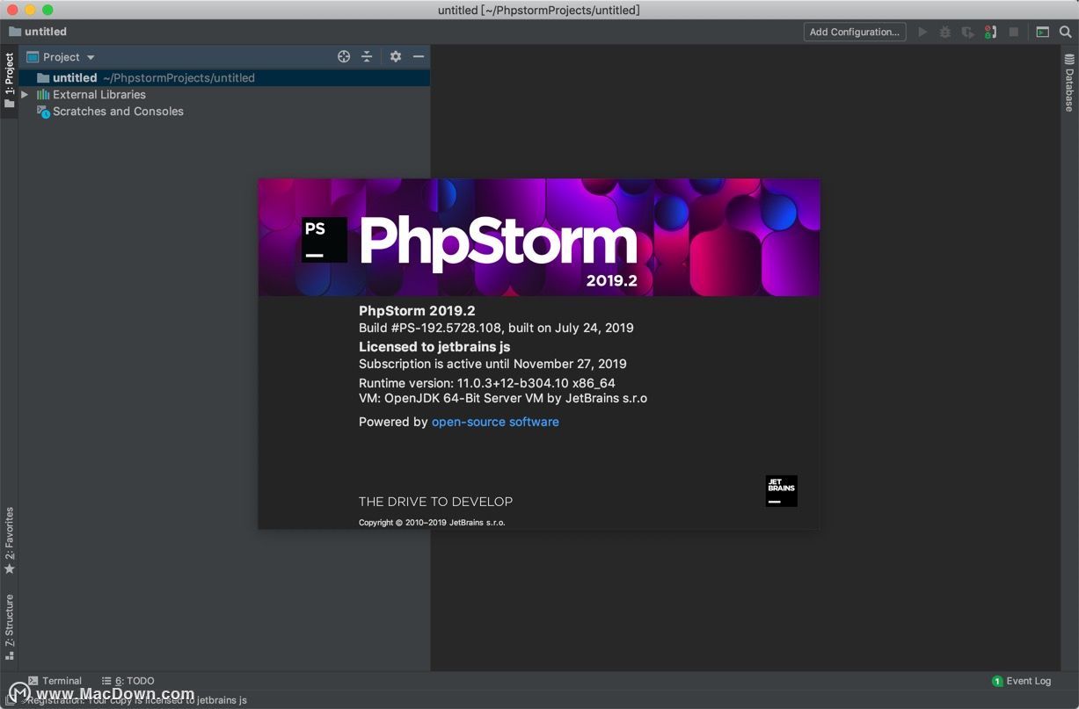1079x709 pixels.
Task: Click the Build #PS-192.5728.108 line
Action: click(x=496, y=328)
